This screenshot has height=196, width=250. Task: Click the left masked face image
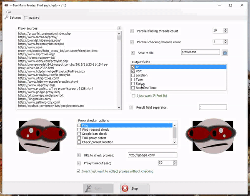tap(41, 136)
